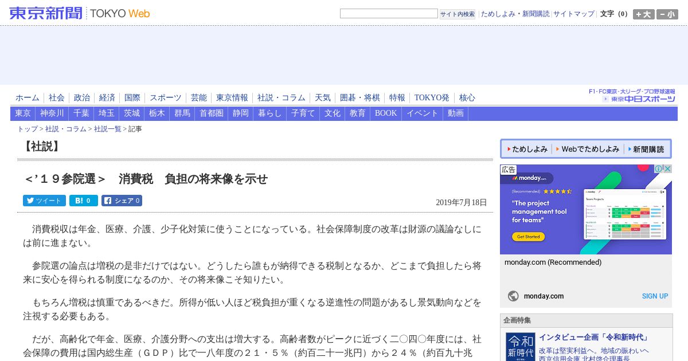
Task: Open the 東京情報 section
Action: tap(232, 98)
